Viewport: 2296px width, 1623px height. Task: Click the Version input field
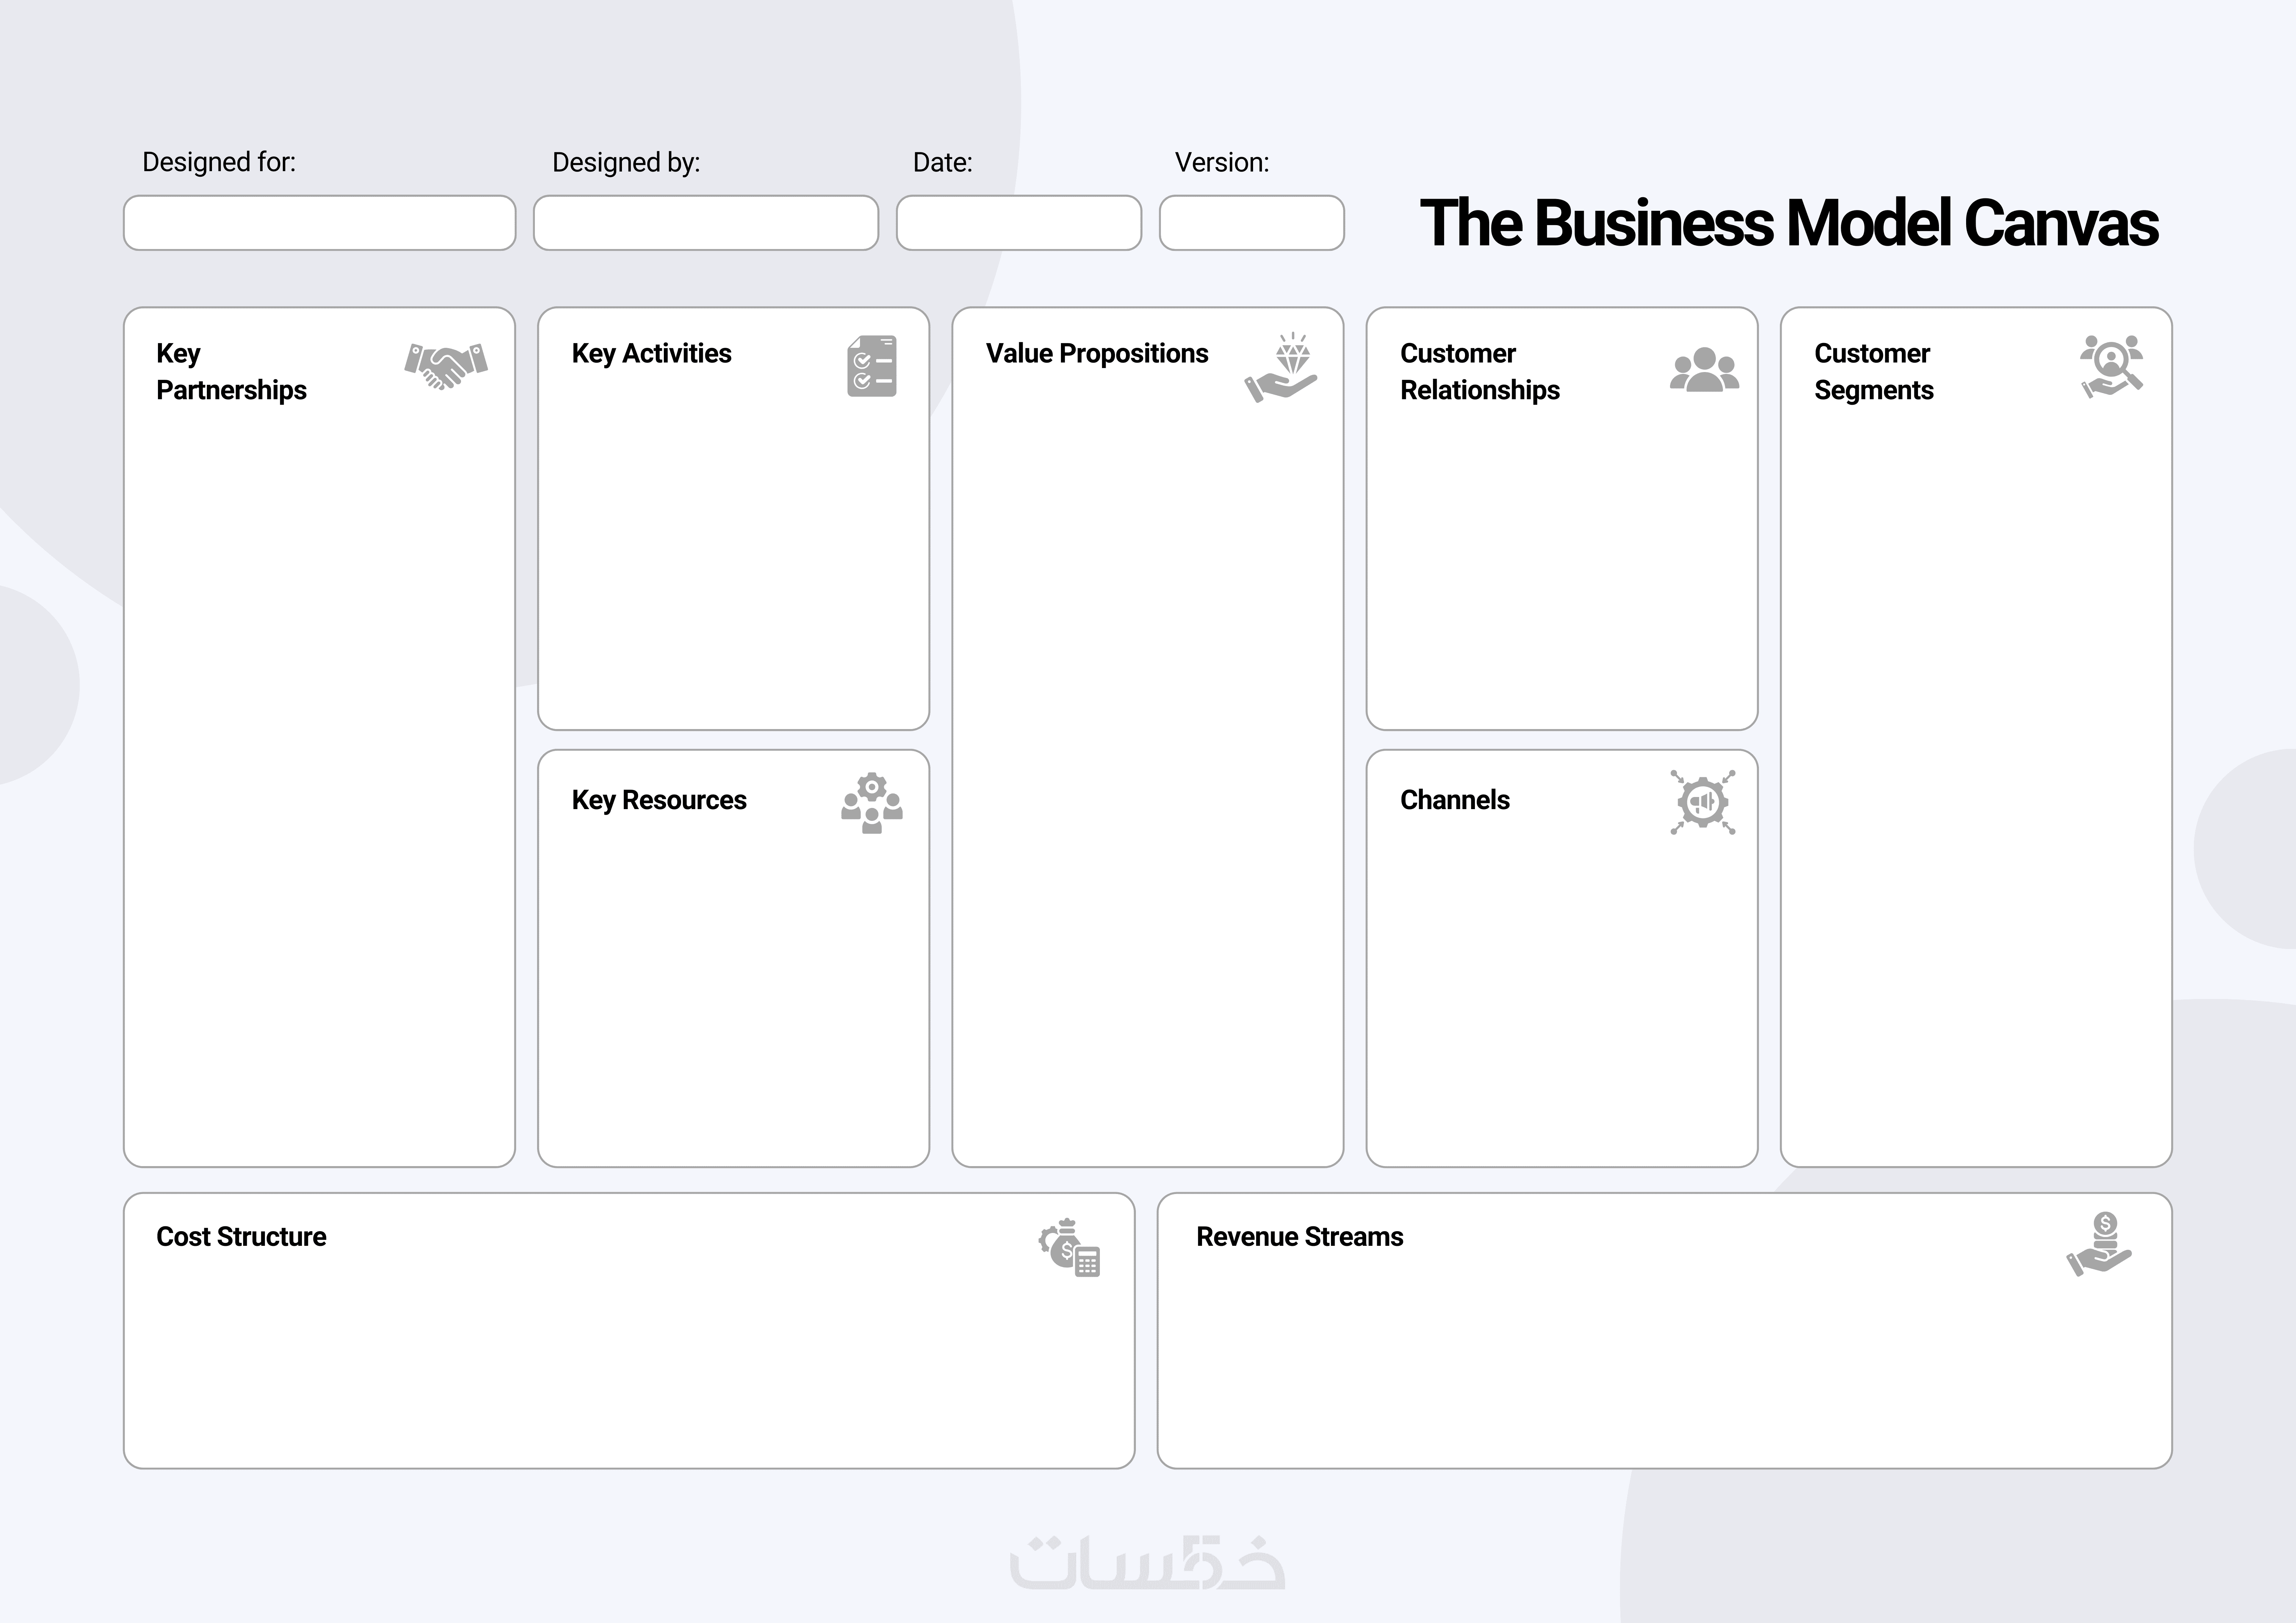(1252, 223)
